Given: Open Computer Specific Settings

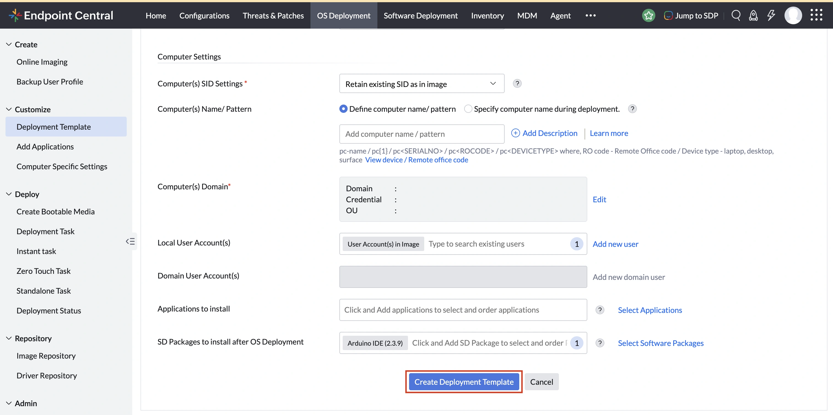Looking at the screenshot, I should click(62, 166).
